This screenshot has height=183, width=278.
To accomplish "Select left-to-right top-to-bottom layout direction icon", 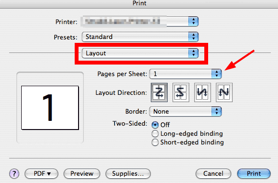I will pyautogui.click(x=159, y=92).
